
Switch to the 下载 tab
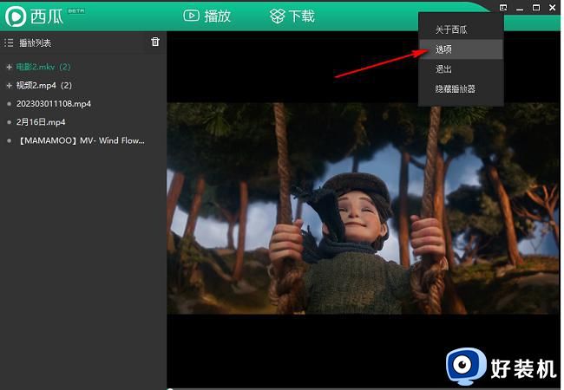point(292,16)
